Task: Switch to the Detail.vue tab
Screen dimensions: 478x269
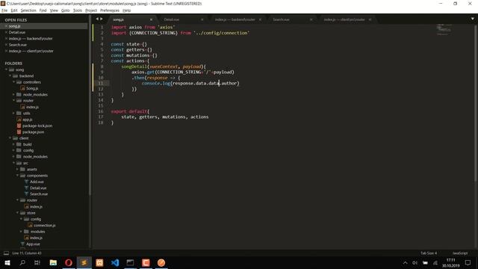Action: point(172,19)
